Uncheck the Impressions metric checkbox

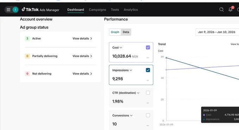tap(148, 70)
